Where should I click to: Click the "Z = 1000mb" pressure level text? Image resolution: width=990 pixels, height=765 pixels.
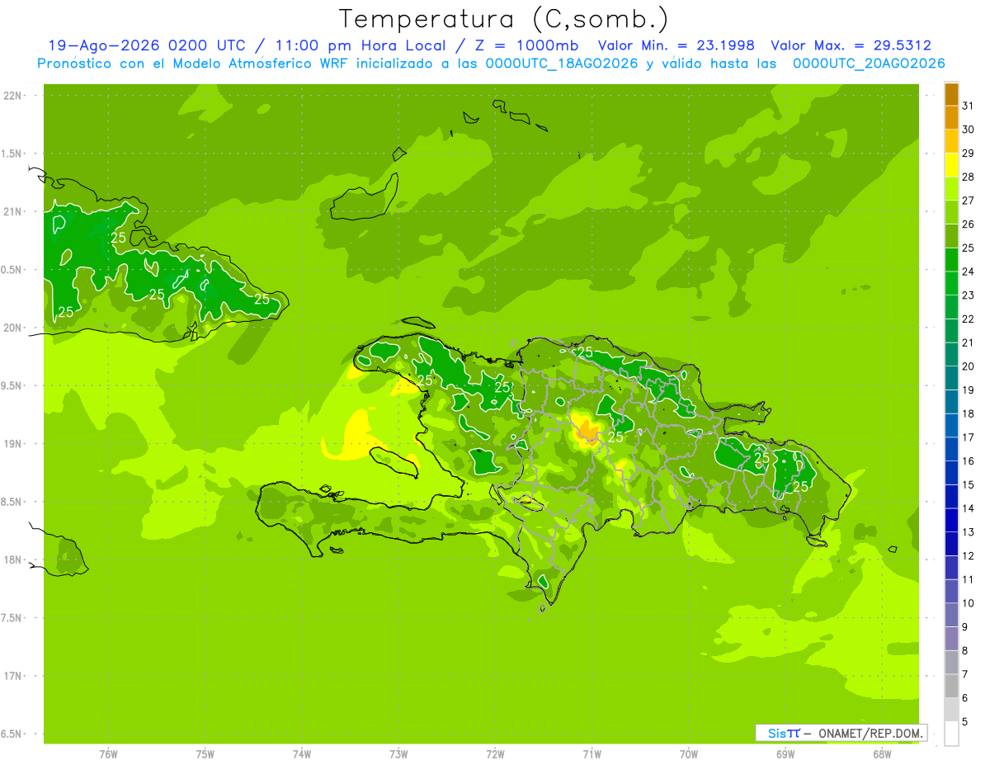pos(526,45)
